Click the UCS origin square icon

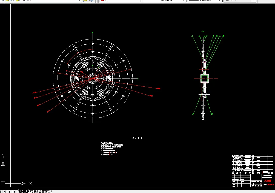(x=3, y=183)
